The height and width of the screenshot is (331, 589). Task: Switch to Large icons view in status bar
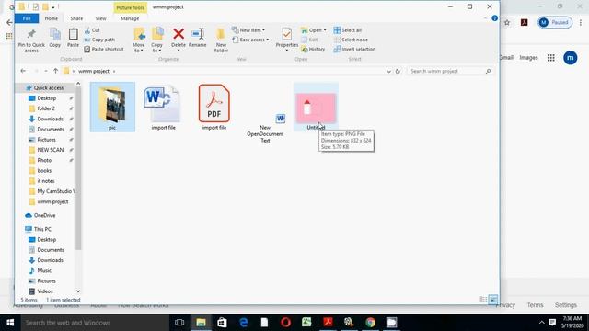tap(493, 300)
